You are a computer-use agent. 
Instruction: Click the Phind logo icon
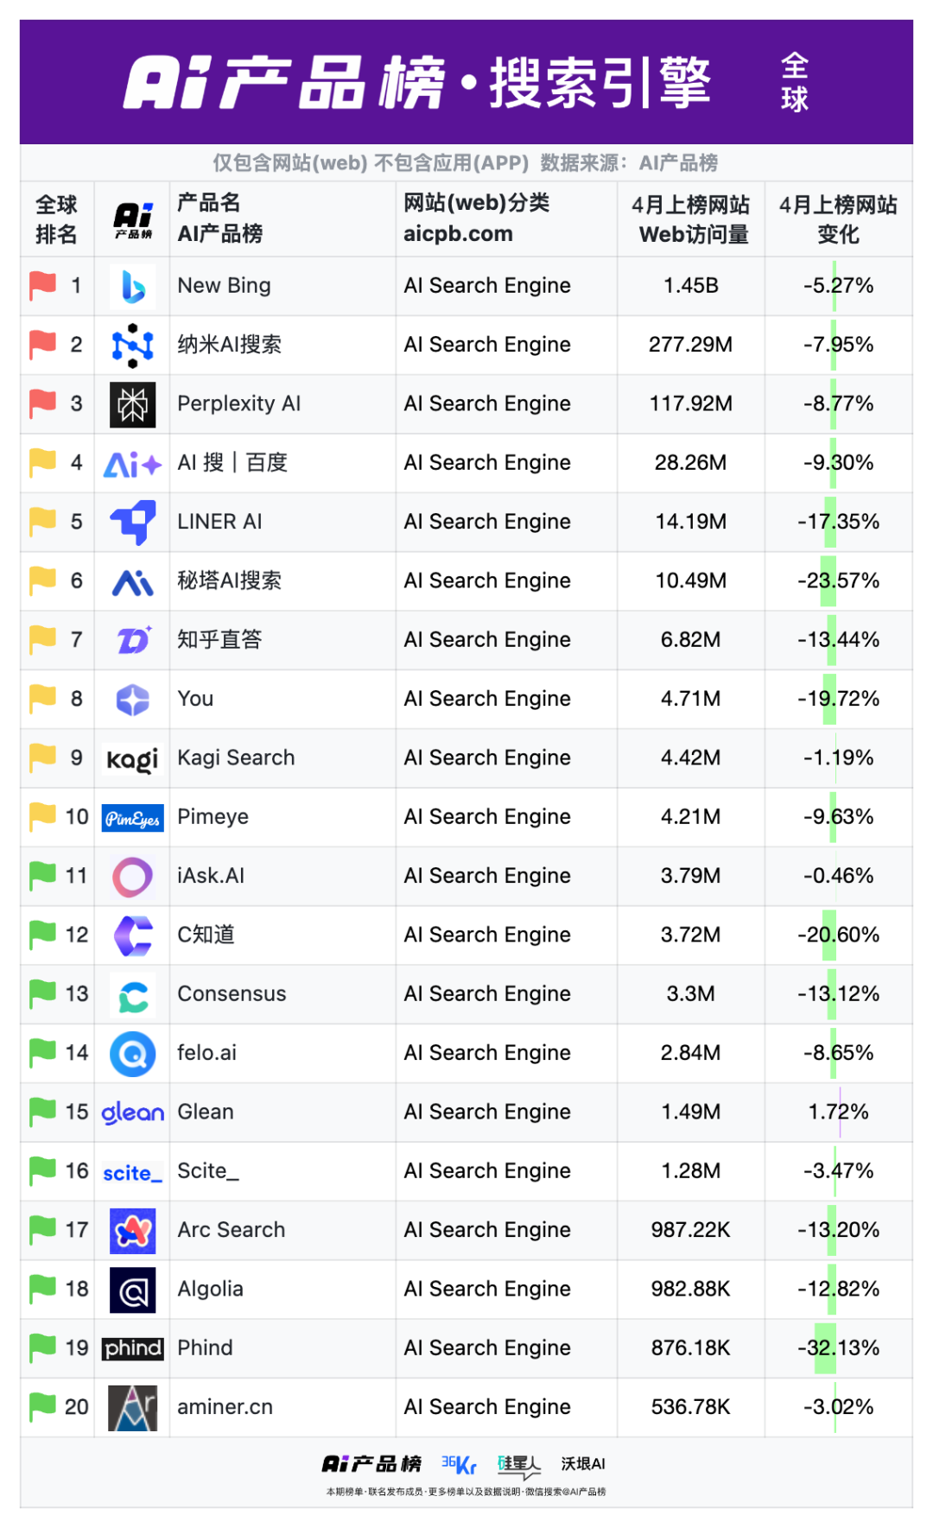coord(133,1348)
